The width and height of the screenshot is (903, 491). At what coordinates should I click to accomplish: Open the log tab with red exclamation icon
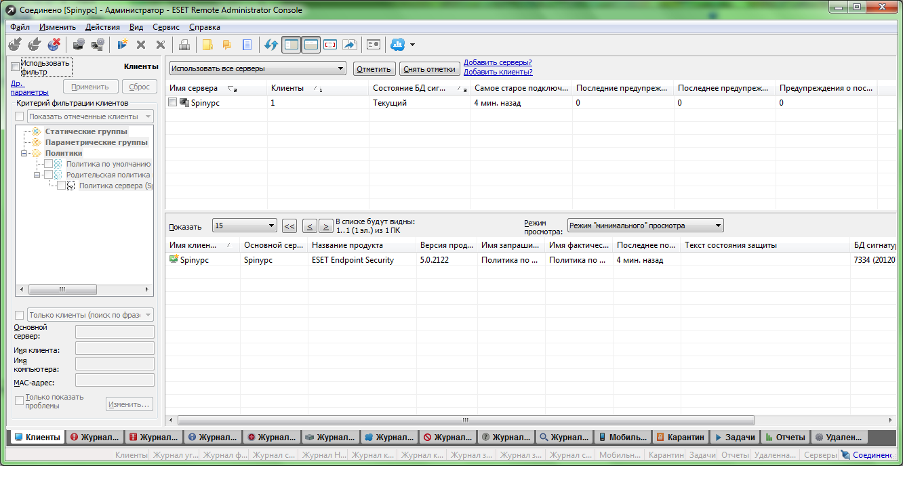(x=95, y=437)
